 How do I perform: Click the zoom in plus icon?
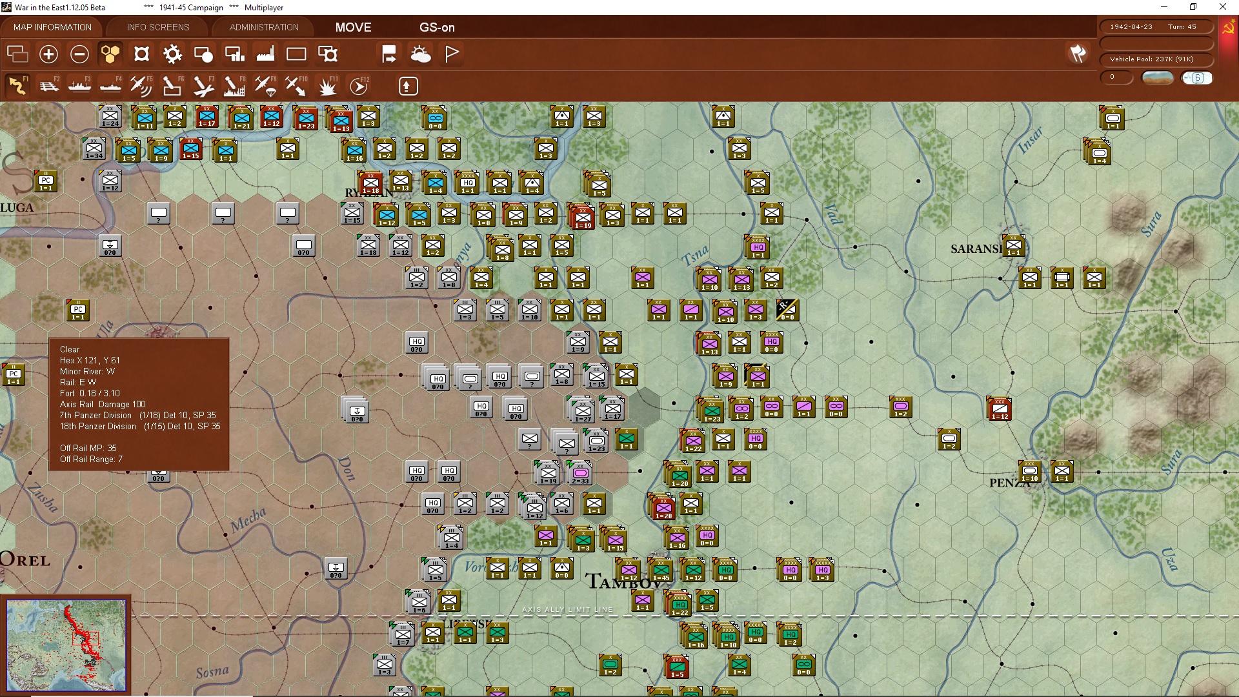tap(48, 54)
